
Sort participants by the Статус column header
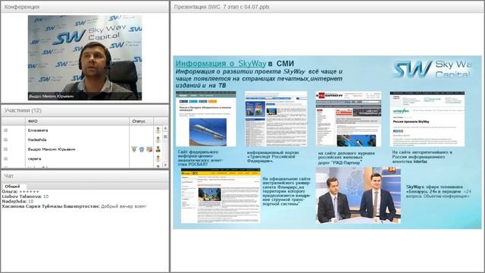[142, 121]
